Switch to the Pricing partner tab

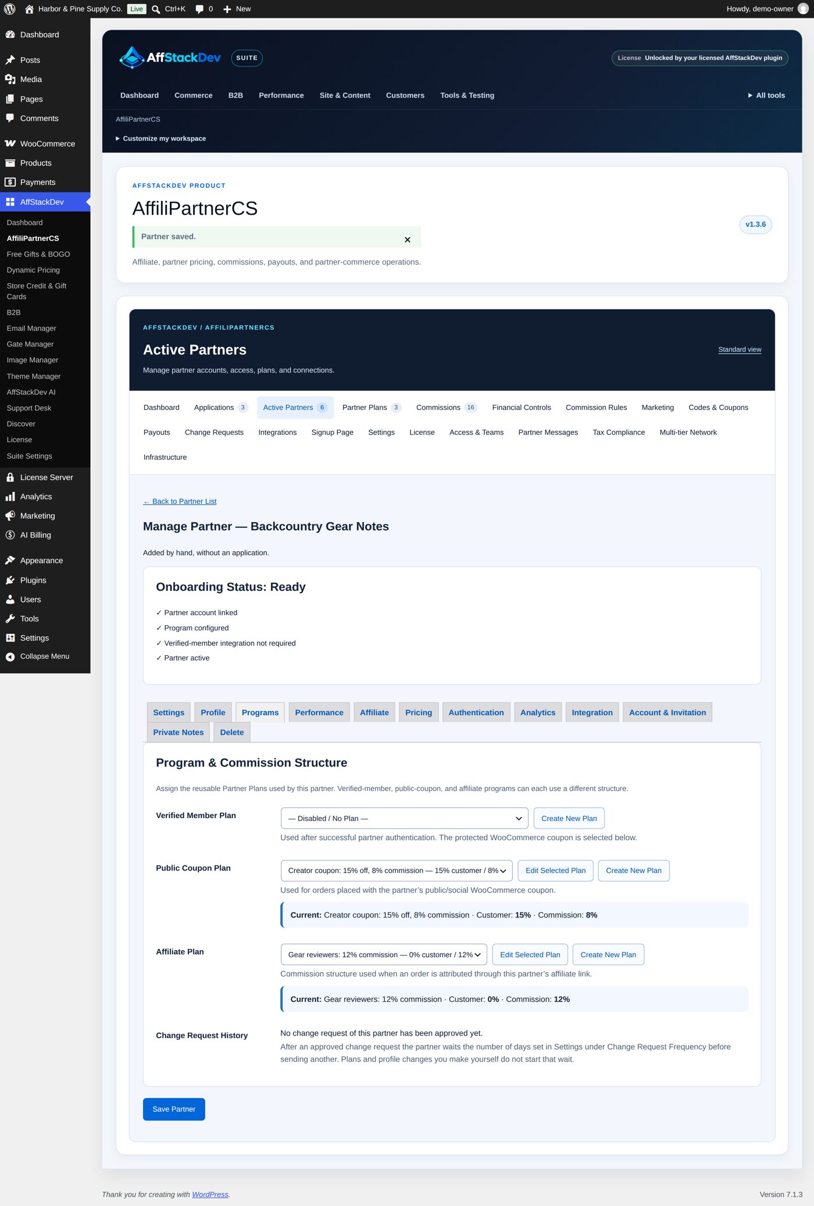419,712
